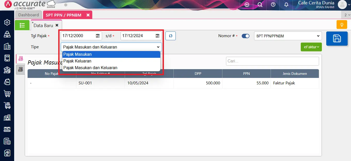Click inside the Cari search field
351x161 pixels.
[272, 61]
